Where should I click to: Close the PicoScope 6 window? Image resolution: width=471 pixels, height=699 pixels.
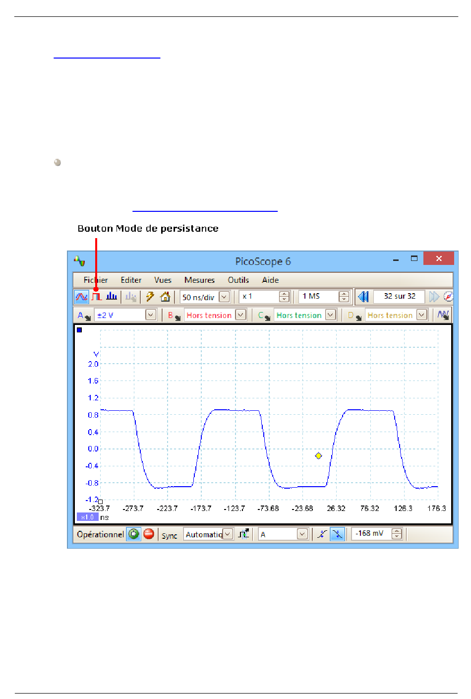point(439,258)
